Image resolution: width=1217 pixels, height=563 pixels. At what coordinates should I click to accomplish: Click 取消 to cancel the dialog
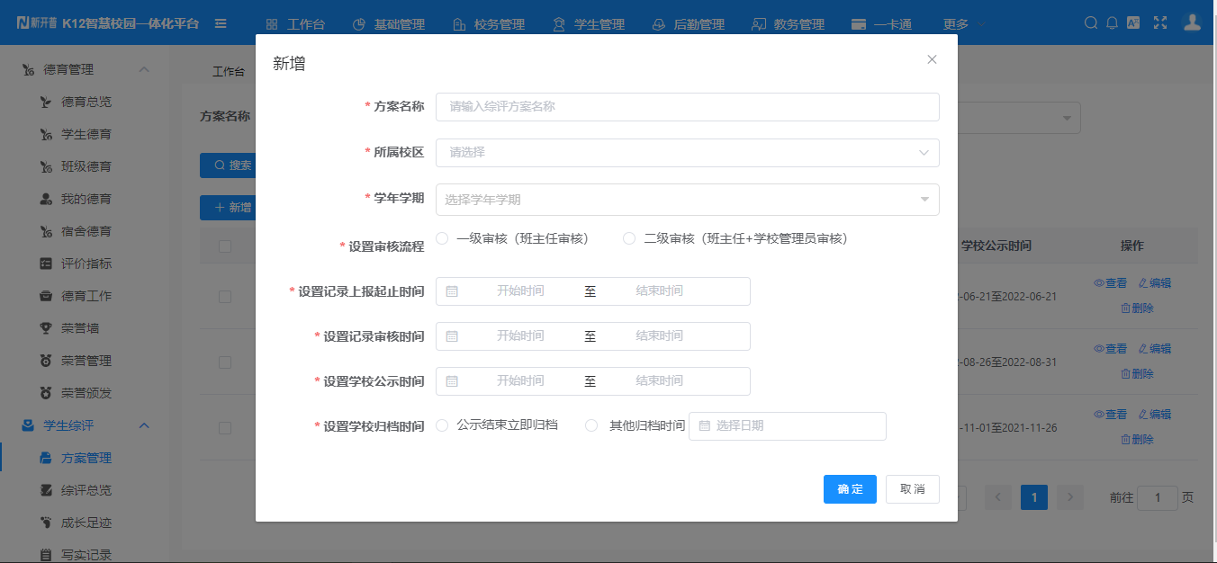coord(912,489)
